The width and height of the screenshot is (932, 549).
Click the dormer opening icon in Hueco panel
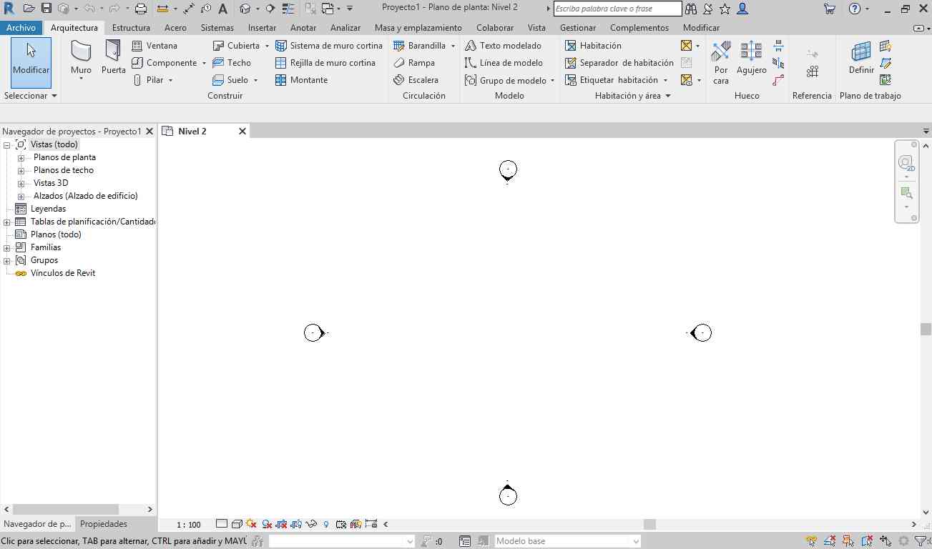click(x=778, y=79)
